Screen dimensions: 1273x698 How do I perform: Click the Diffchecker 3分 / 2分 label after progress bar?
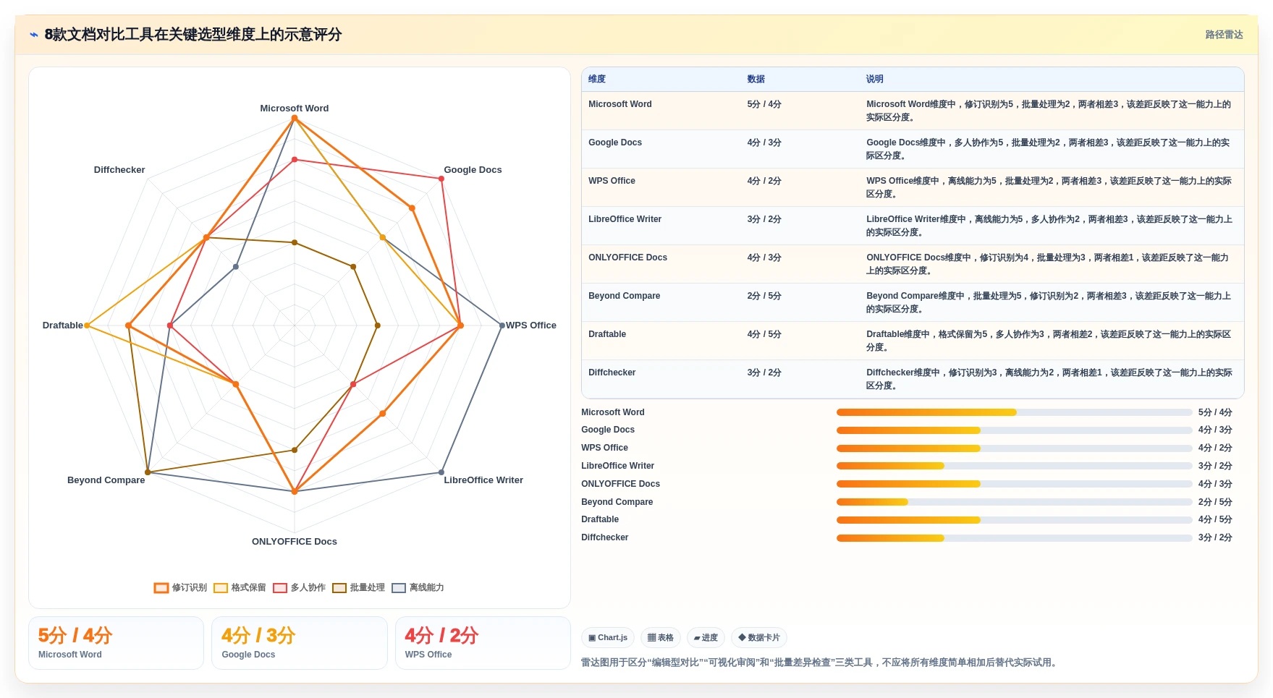(x=1215, y=537)
